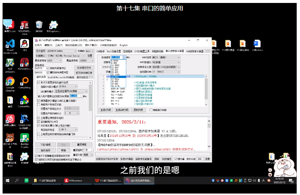
Task: Toggle the 上电复位使用较长延时 checkbox
Action: [x=39, y=118]
